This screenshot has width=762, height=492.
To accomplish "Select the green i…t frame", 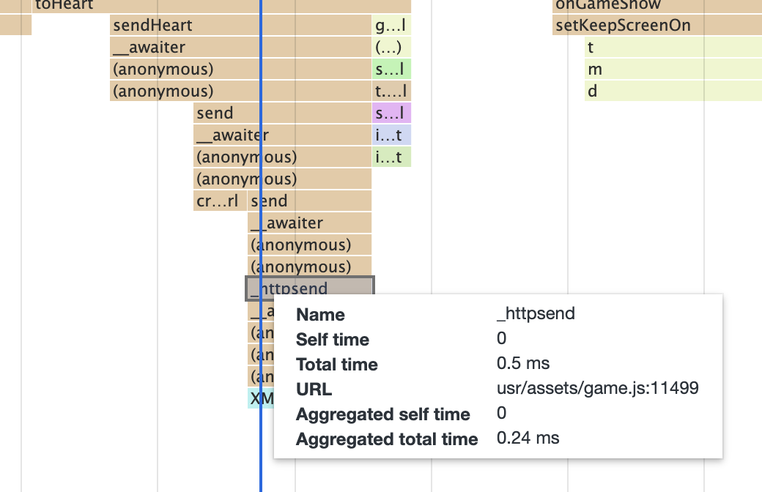I will click(x=392, y=157).
